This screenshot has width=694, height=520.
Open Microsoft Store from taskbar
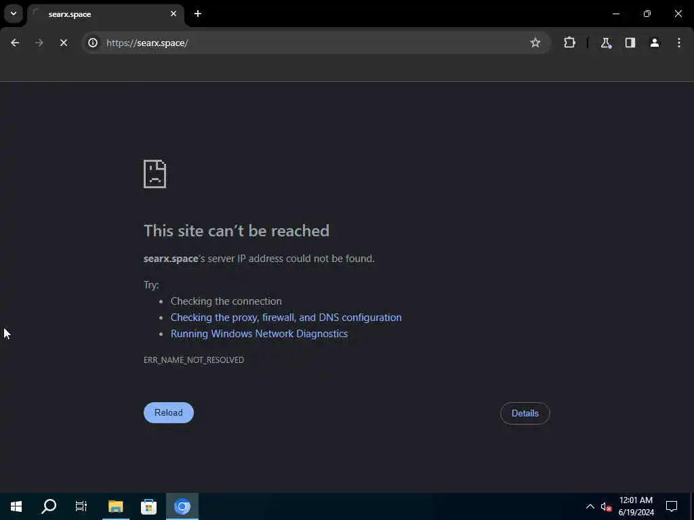tap(148, 506)
